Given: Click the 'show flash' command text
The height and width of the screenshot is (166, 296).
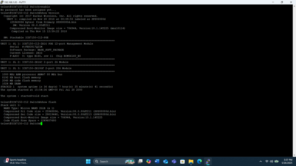Looking at the screenshot, I should click(x=48, y=102).
